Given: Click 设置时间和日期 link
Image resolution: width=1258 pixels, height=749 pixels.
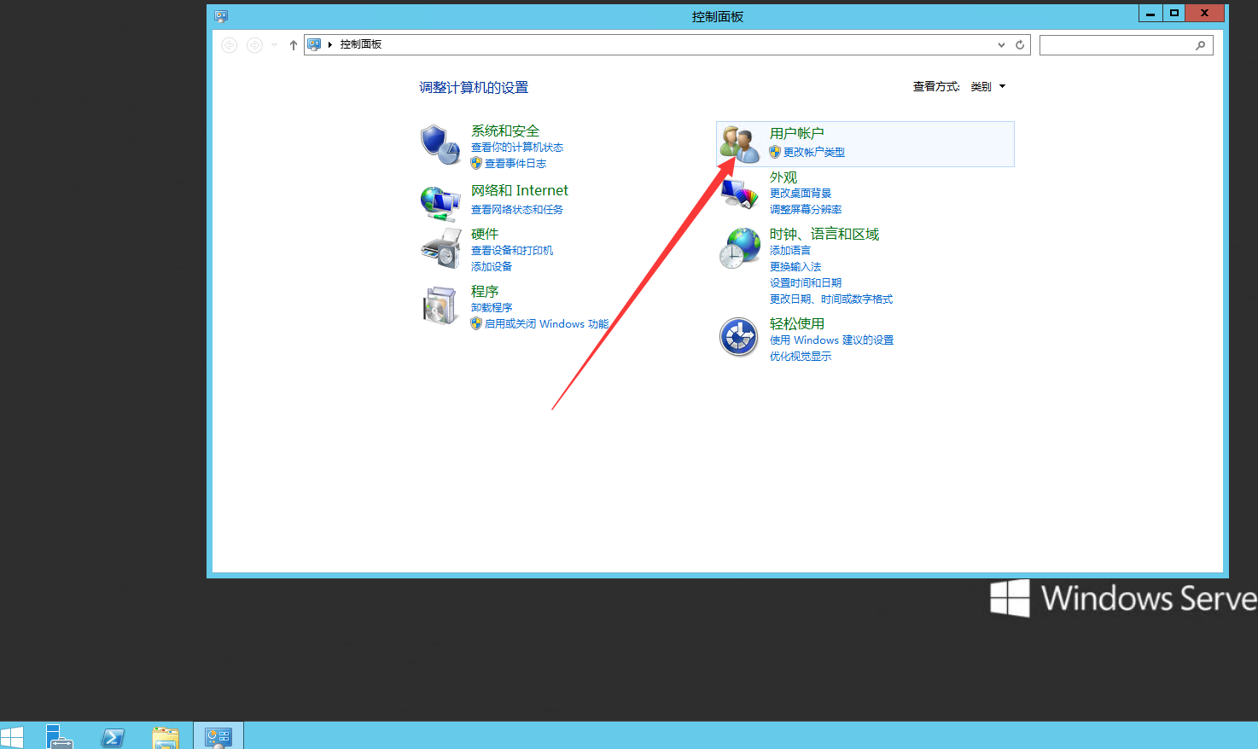Looking at the screenshot, I should [806, 282].
